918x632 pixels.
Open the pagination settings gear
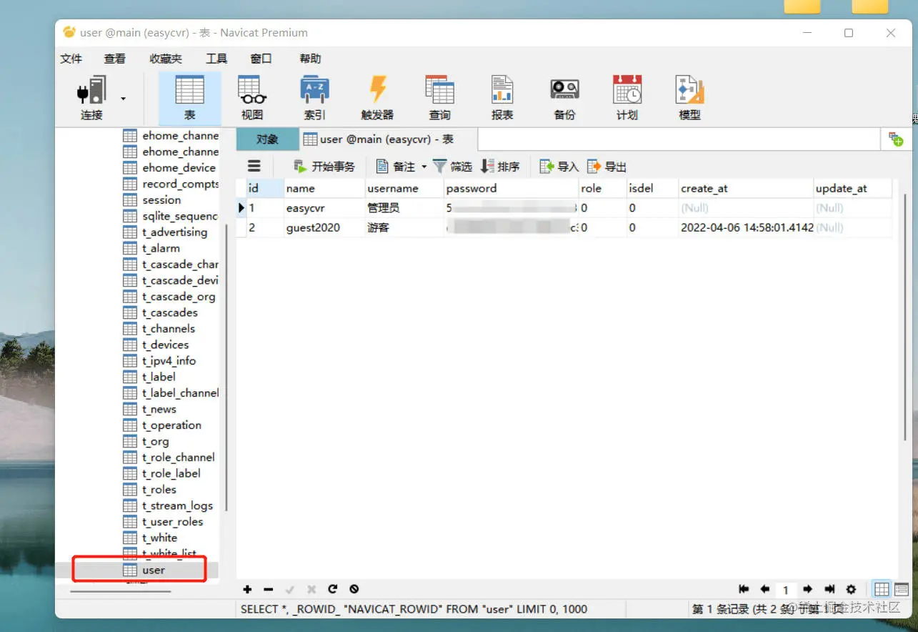(x=851, y=589)
